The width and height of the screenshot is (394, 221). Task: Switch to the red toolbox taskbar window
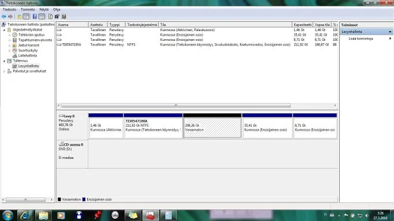coord(151,215)
